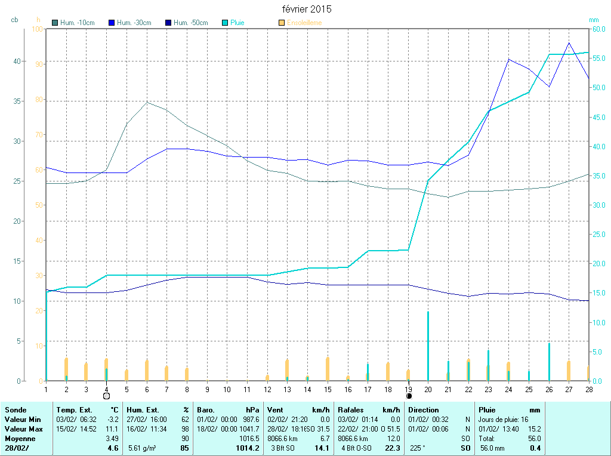611x456 pixels.
Task: Click day 28 on the horizontal axis
Action: (589, 389)
